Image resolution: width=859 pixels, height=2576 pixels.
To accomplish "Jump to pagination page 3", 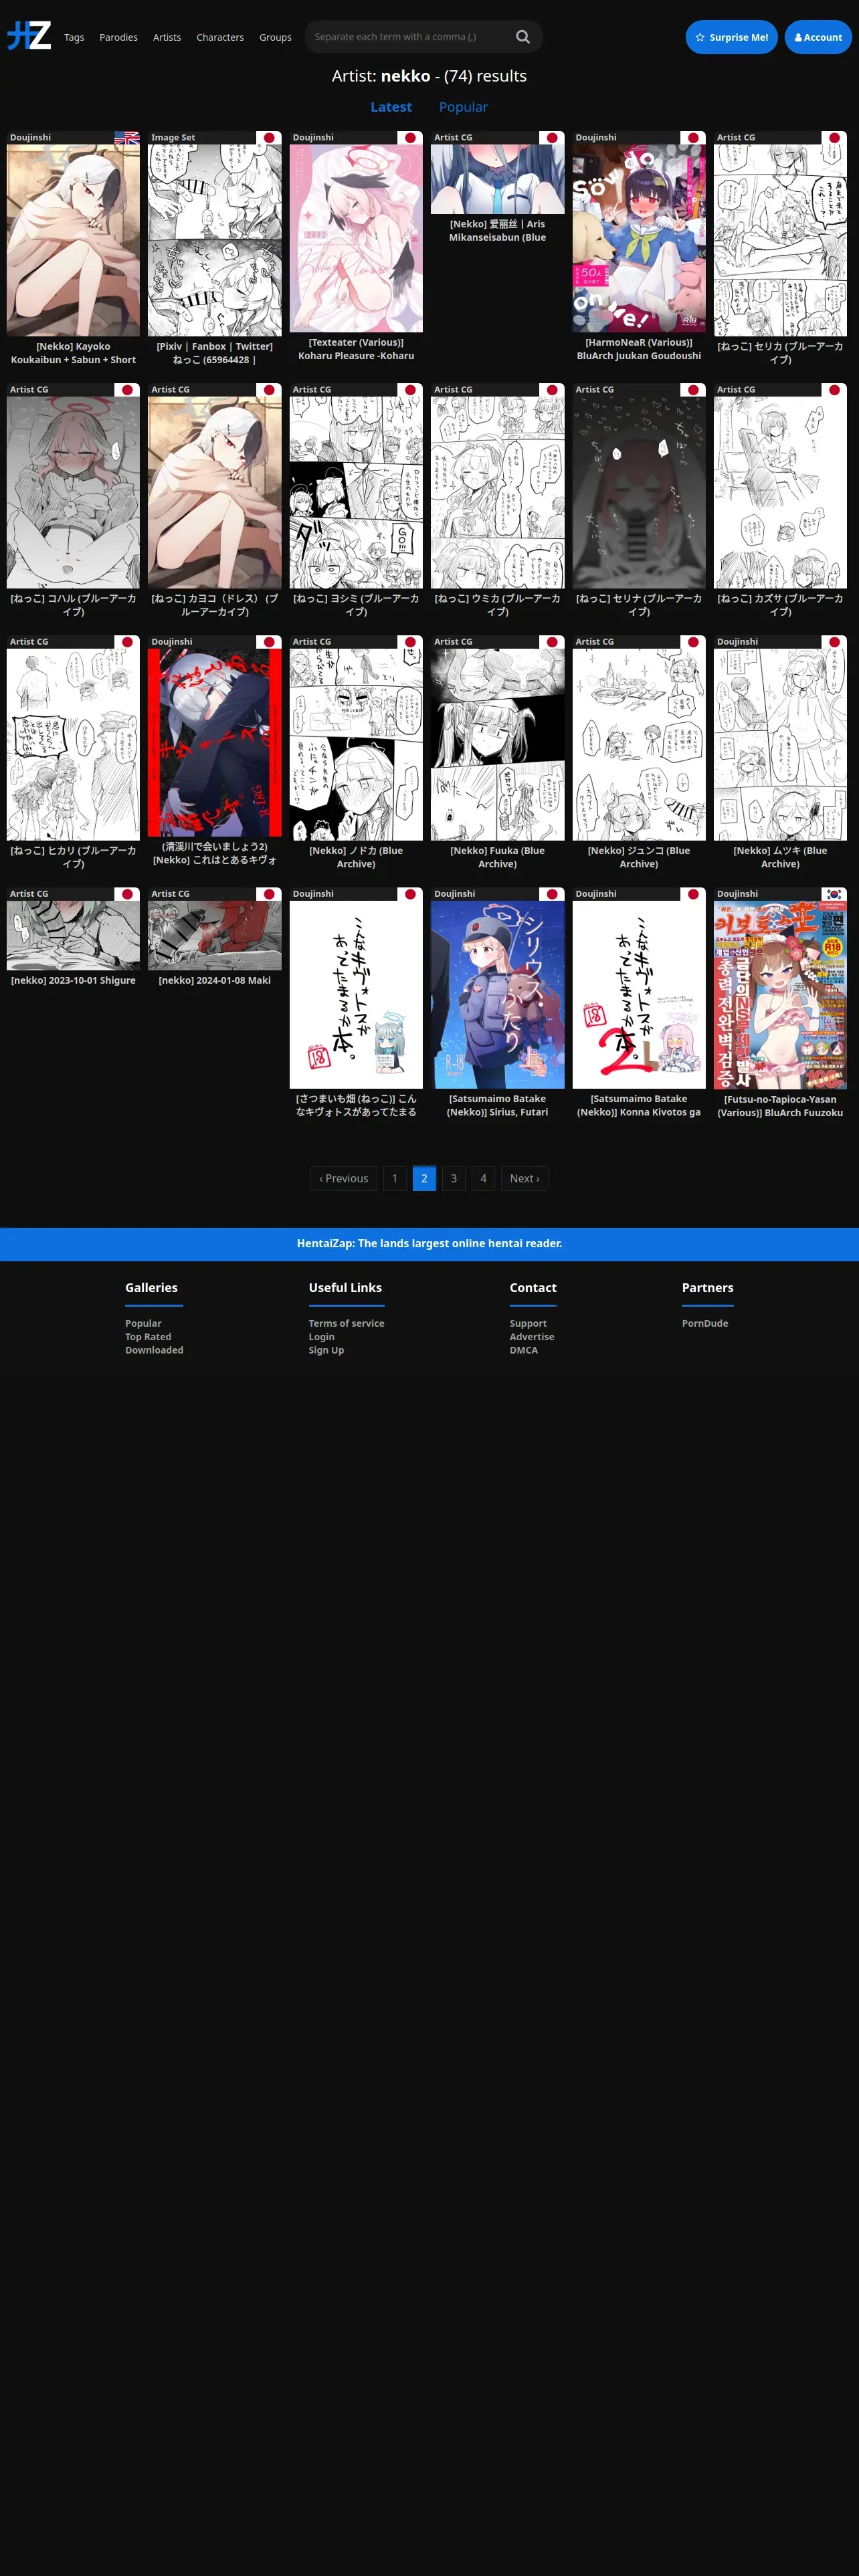I will tap(454, 1178).
